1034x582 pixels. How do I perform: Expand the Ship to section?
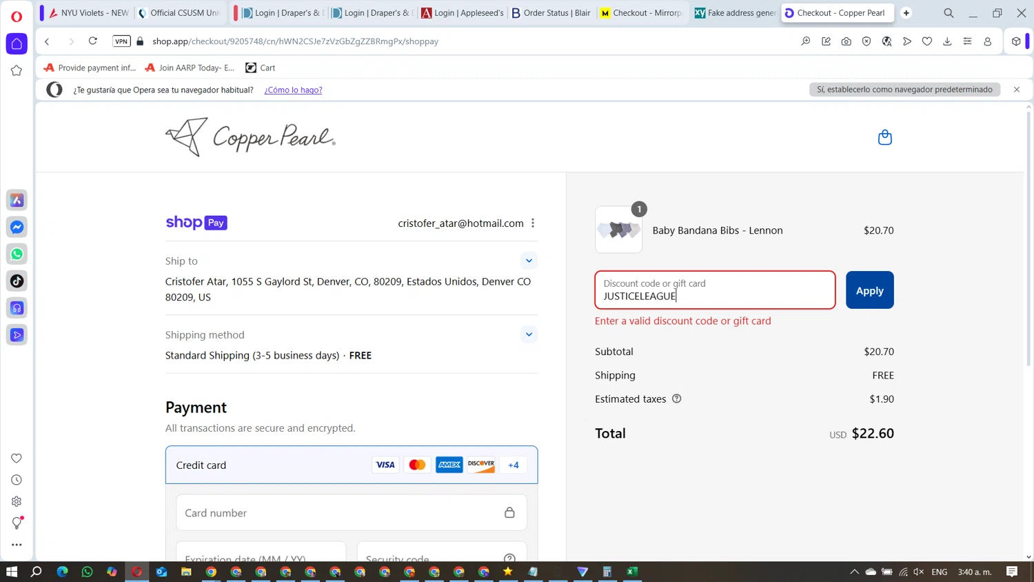pyautogui.click(x=529, y=261)
